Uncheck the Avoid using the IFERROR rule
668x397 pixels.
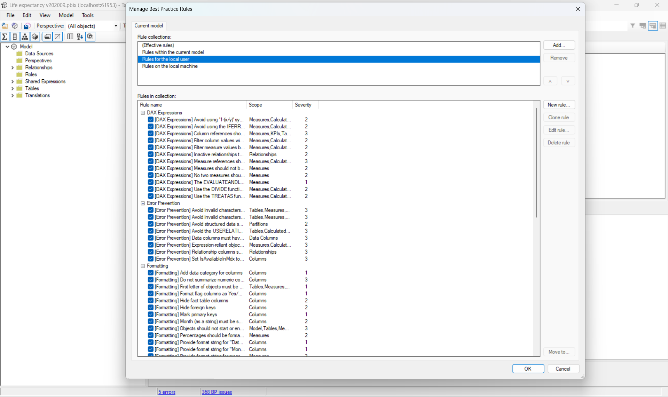(151, 127)
